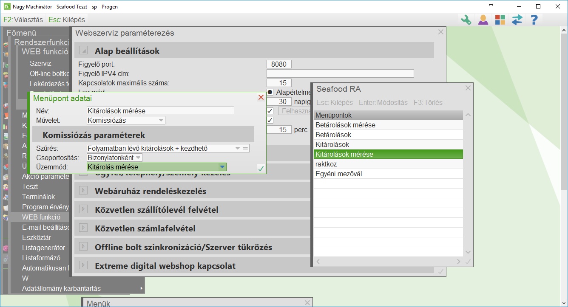Click the purple user profile icon
Viewport: 568px width, 307px height.
[483, 20]
